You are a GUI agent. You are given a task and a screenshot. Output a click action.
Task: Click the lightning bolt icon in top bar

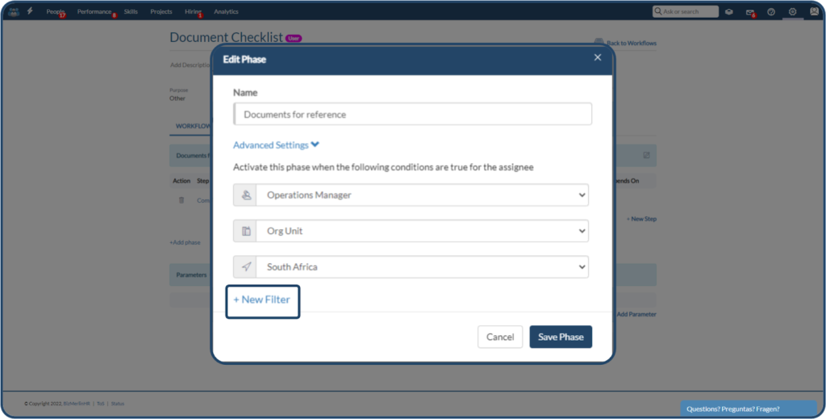point(30,11)
